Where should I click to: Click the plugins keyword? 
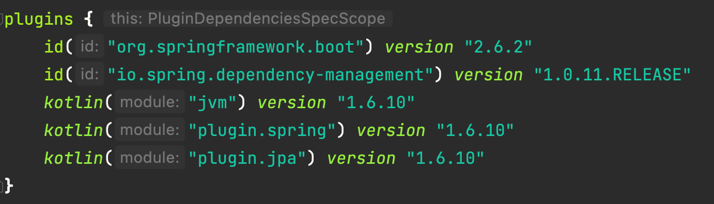point(39,20)
